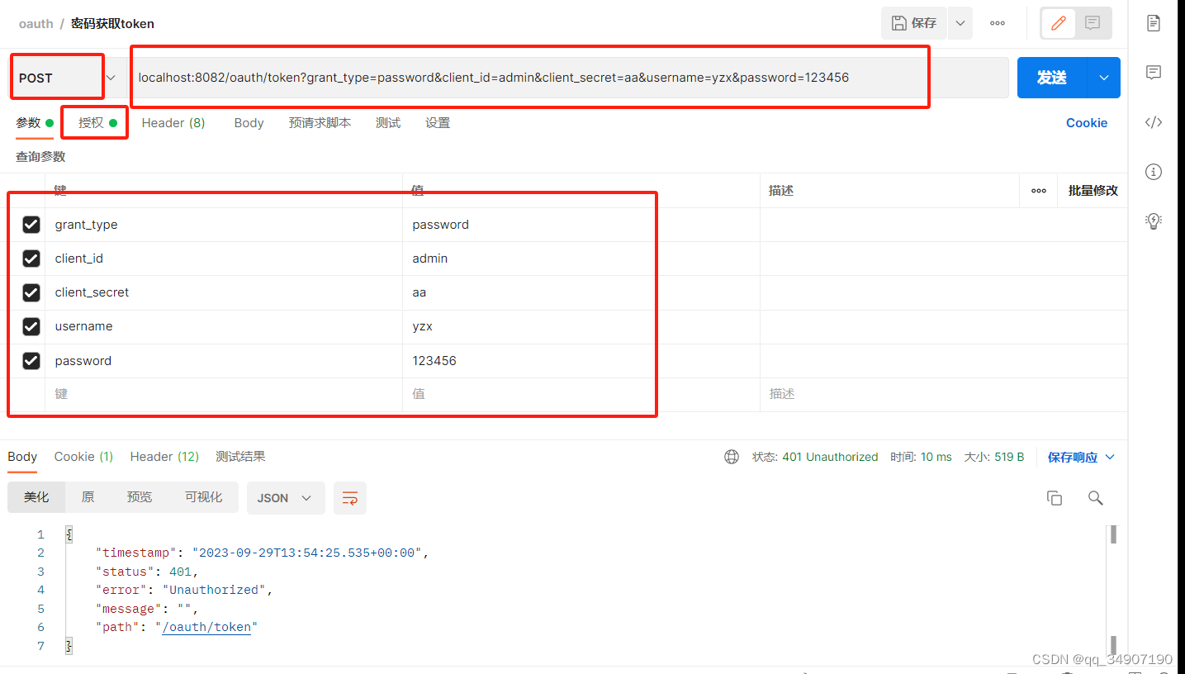This screenshot has width=1185, height=674.
Task: Click the info icon in the right sidebar
Action: coord(1154,172)
